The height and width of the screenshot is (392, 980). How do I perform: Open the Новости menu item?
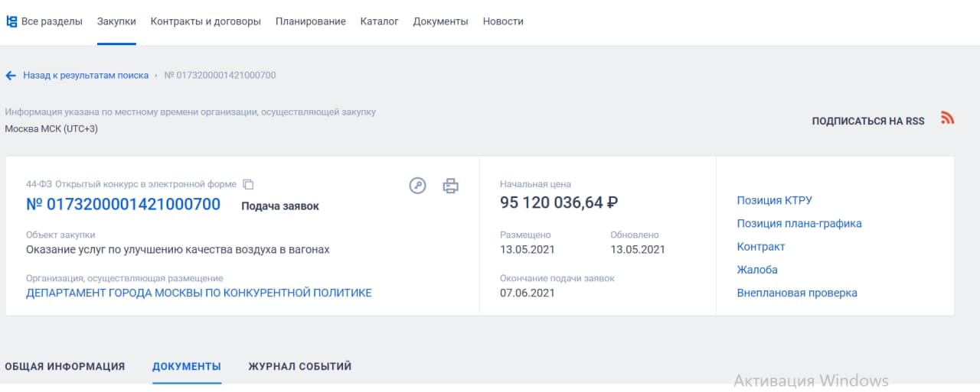point(503,21)
